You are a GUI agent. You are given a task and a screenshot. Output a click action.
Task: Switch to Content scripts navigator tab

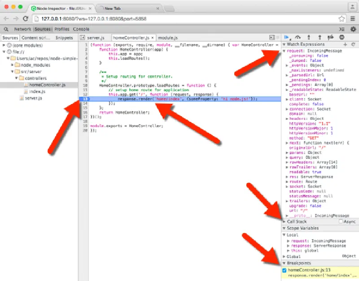tap(35, 38)
